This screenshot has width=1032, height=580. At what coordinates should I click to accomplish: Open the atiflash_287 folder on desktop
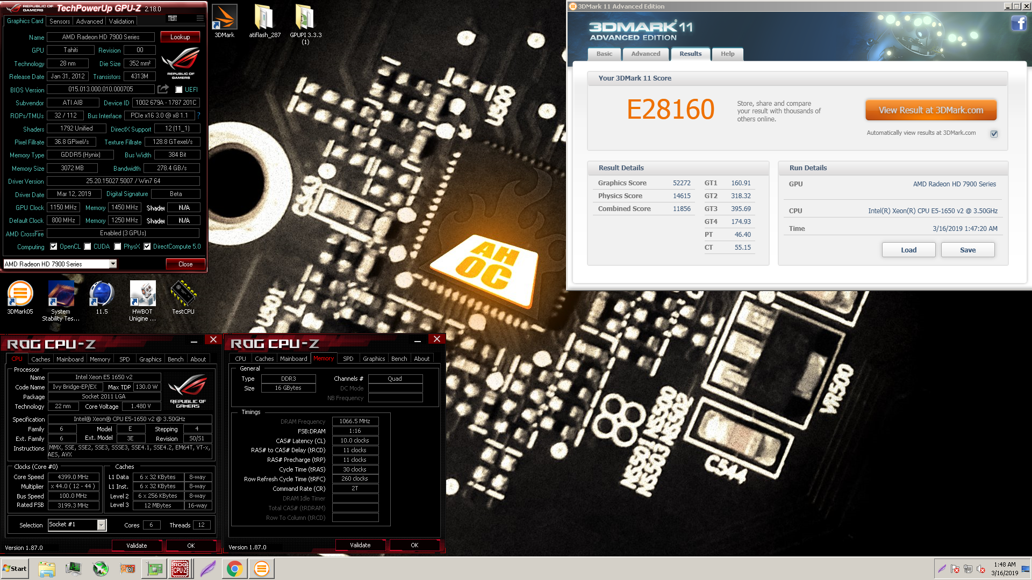264,21
